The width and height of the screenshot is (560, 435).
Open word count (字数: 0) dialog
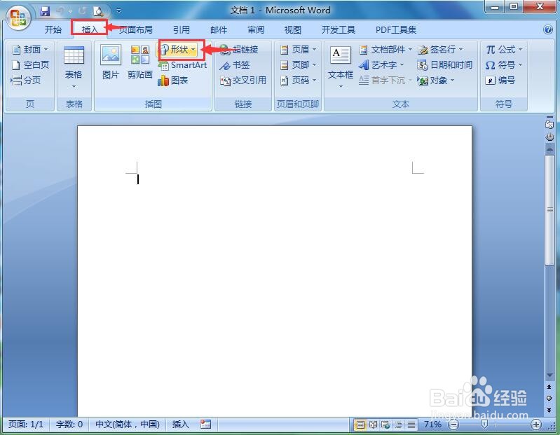pyautogui.click(x=69, y=424)
